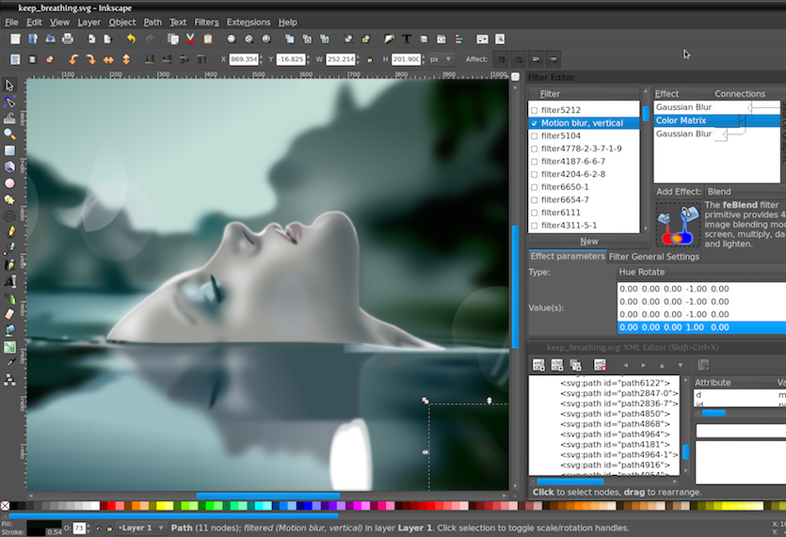Enable filter6111 checkbox
This screenshot has width=786, height=537.
pyautogui.click(x=534, y=213)
